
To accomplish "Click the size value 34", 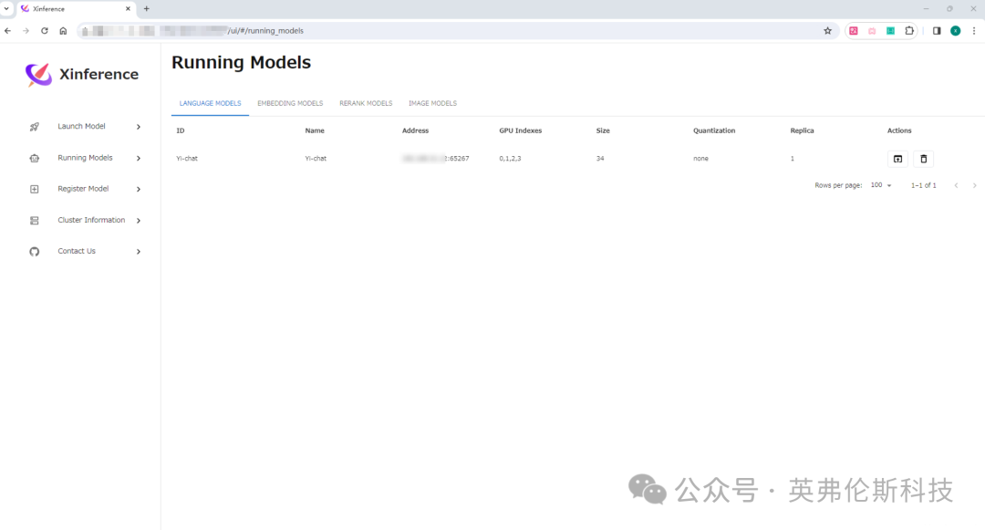I will (600, 158).
